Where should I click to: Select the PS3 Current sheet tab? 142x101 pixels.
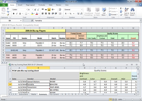54,94
